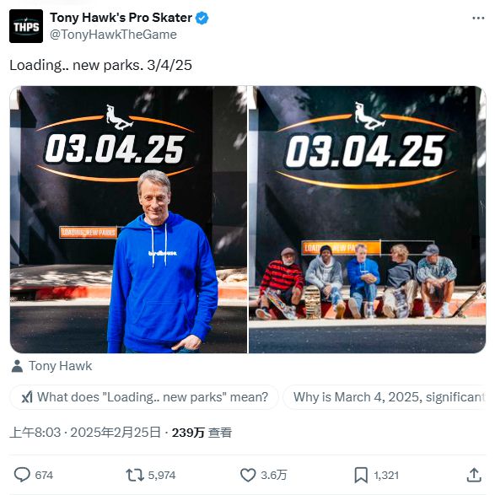
Task: Open the tagged Tony Hawk link
Action: click(x=61, y=366)
